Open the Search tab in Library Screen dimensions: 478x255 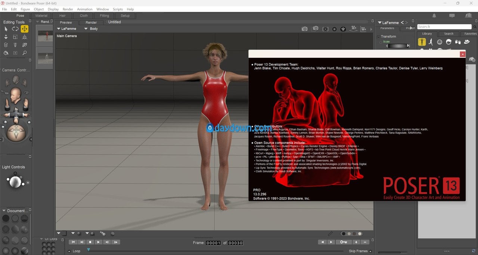click(x=448, y=34)
